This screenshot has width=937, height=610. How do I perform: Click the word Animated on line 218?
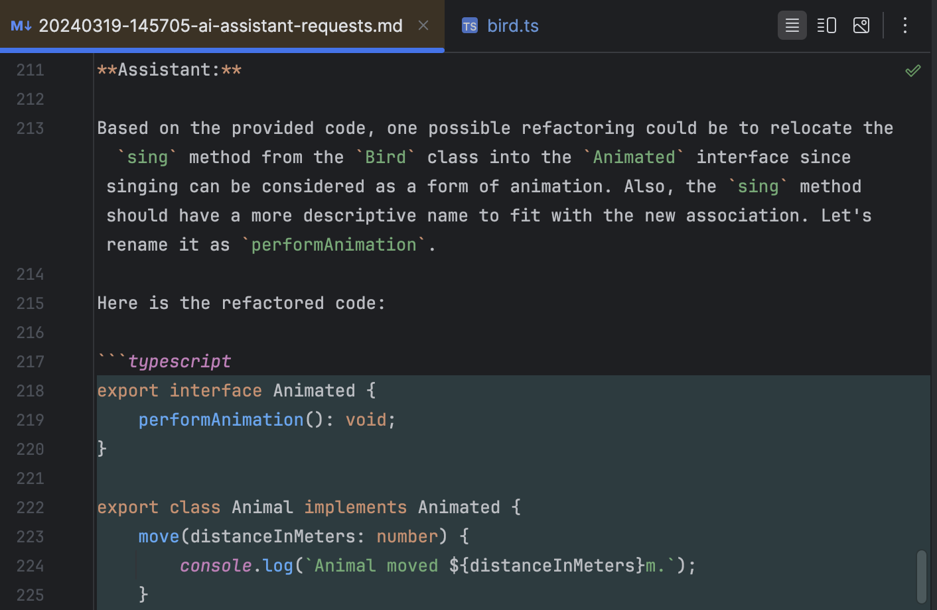(314, 391)
